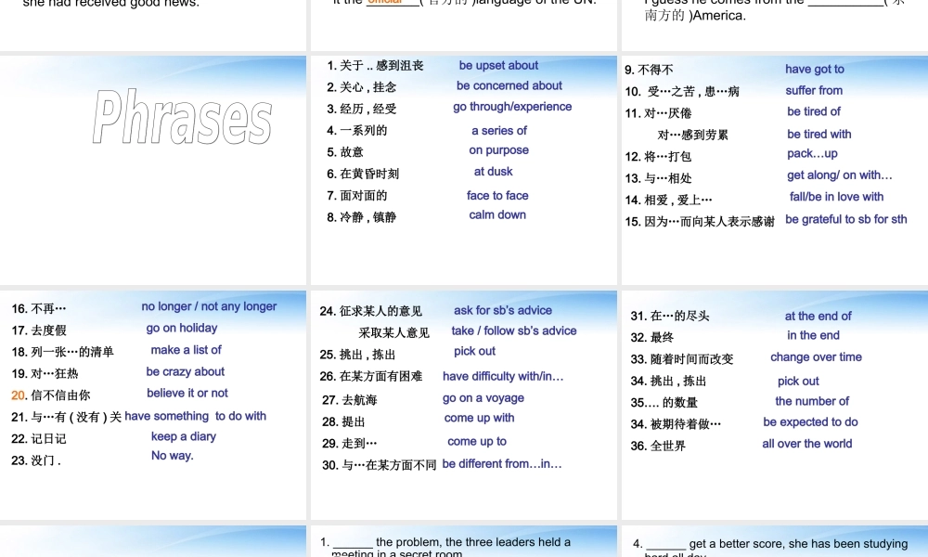The width and height of the screenshot is (928, 557).
Task: Click the phrase 'all over the world'
Action: [807, 444]
